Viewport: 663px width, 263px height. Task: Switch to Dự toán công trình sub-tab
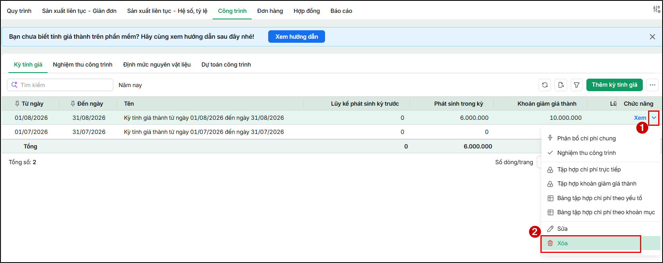(x=226, y=65)
